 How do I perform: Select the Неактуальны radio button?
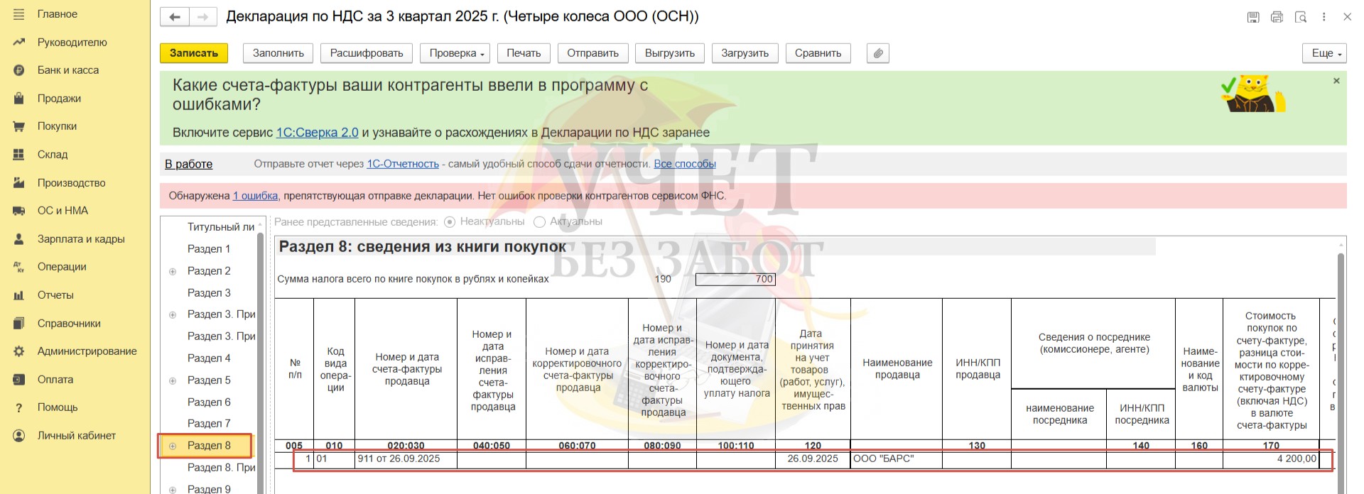[450, 222]
